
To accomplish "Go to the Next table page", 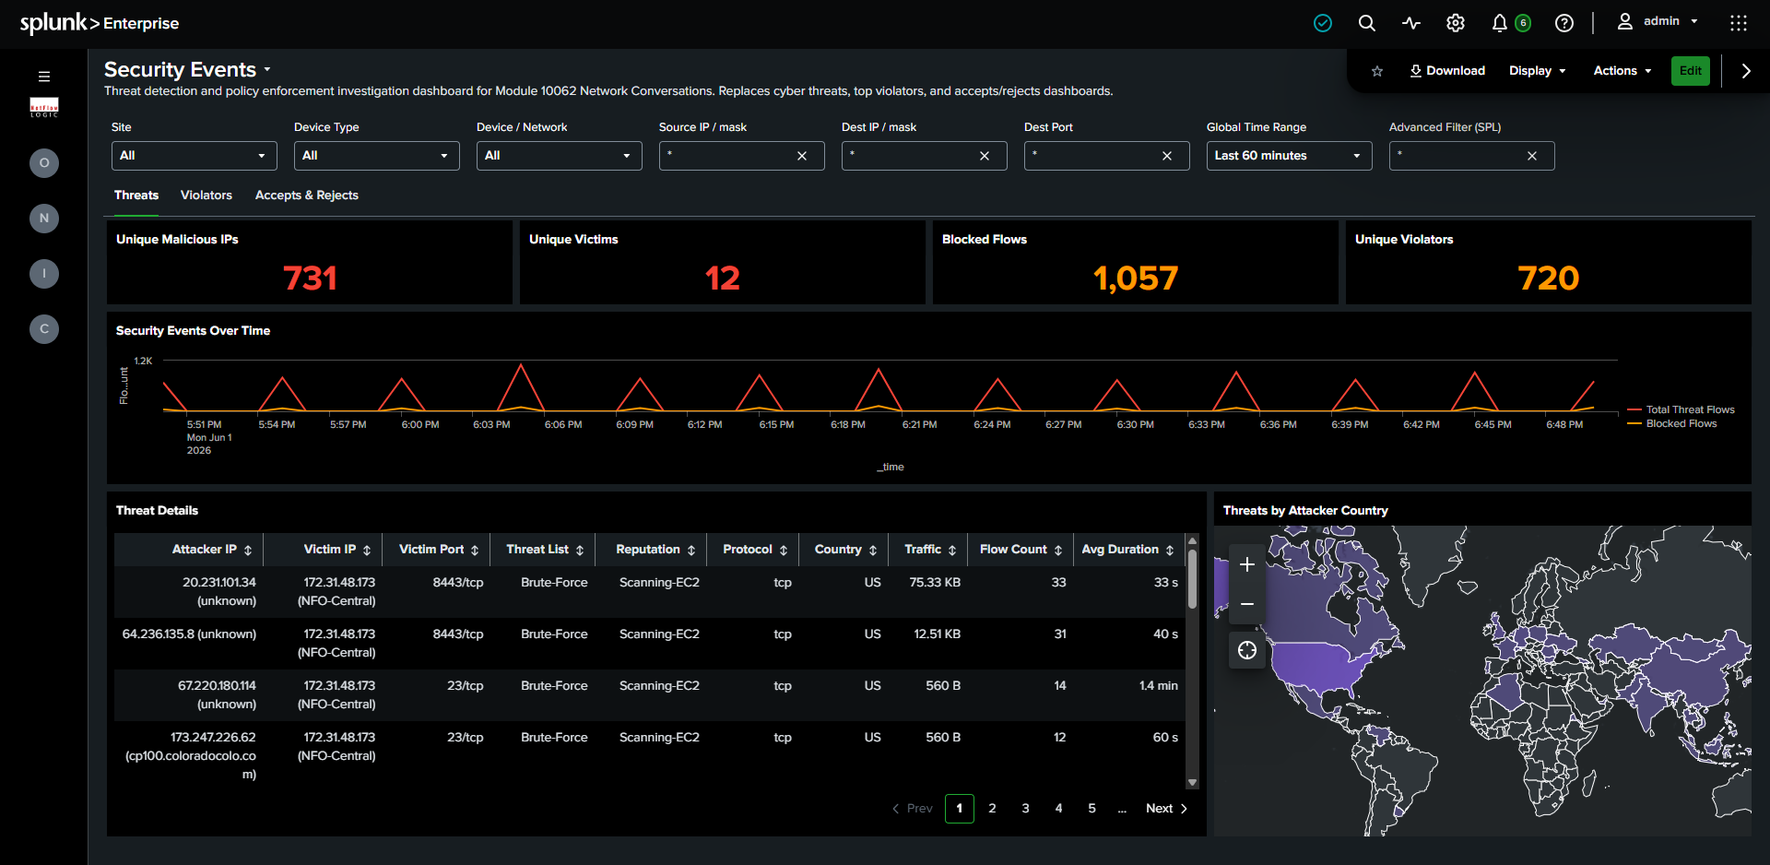I will pyautogui.click(x=1166, y=809).
